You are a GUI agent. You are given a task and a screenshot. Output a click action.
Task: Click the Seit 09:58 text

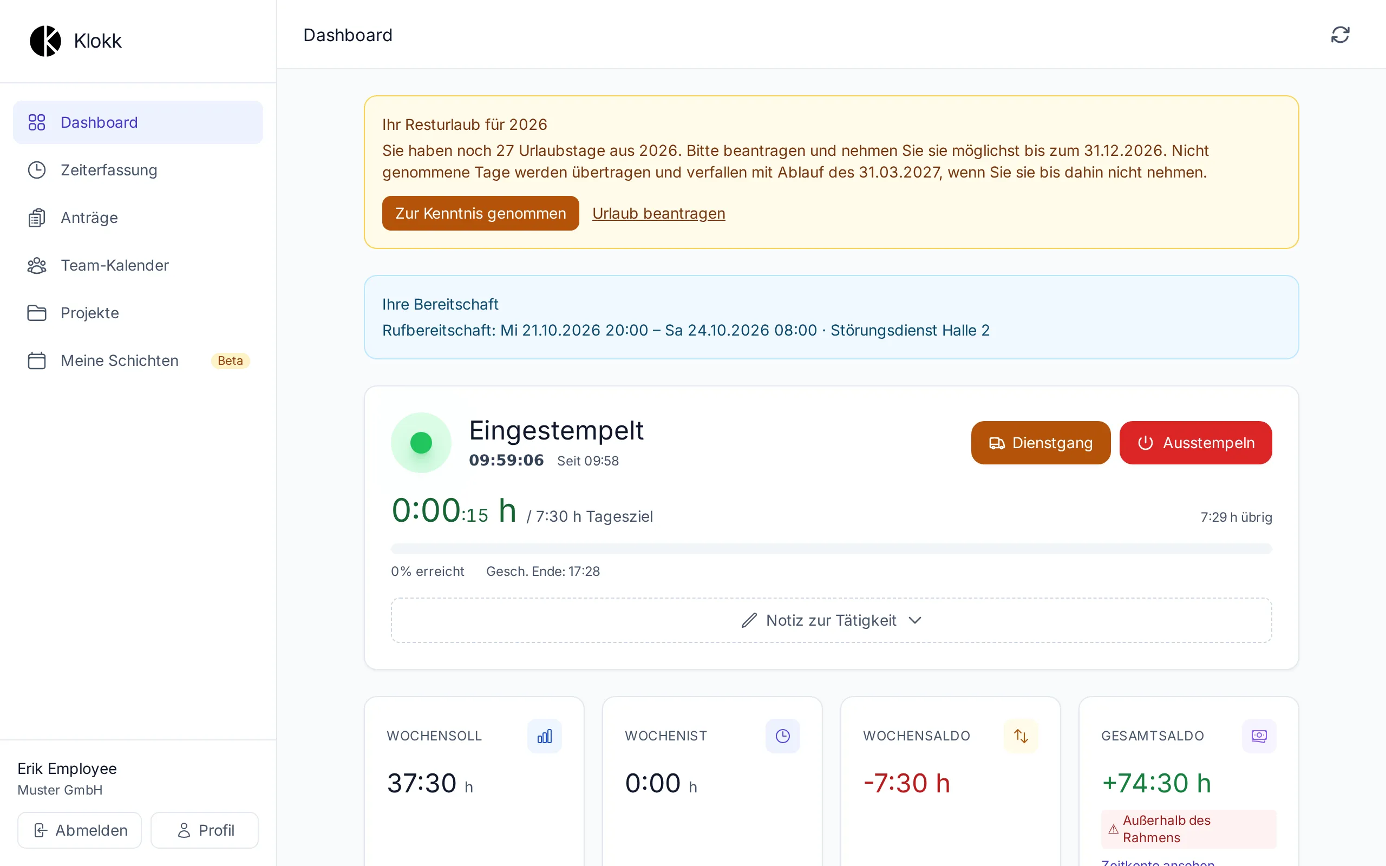(587, 461)
